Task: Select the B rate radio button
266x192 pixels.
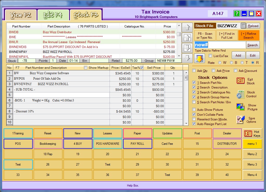Action: [x=231, y=63]
